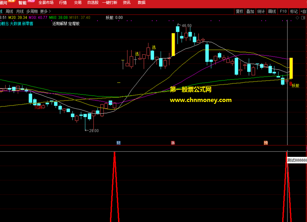
Task: Click the 29.00 low price label
Action: point(94,131)
